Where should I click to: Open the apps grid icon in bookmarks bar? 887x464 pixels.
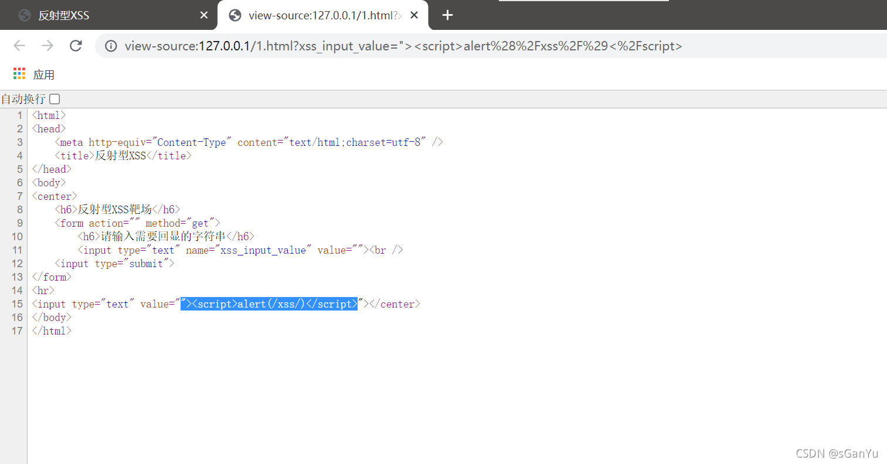[19, 74]
